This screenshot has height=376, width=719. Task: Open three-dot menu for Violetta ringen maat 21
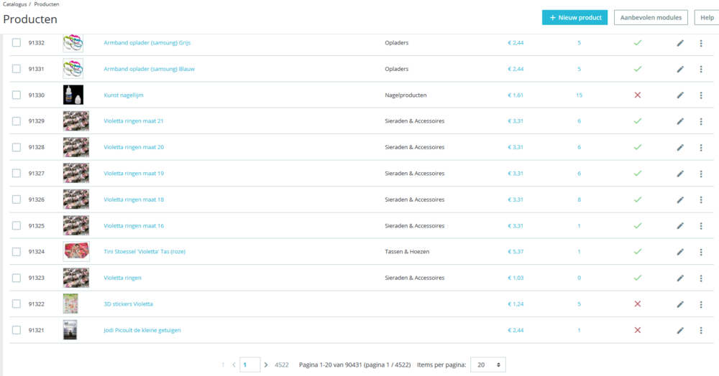tap(700, 121)
